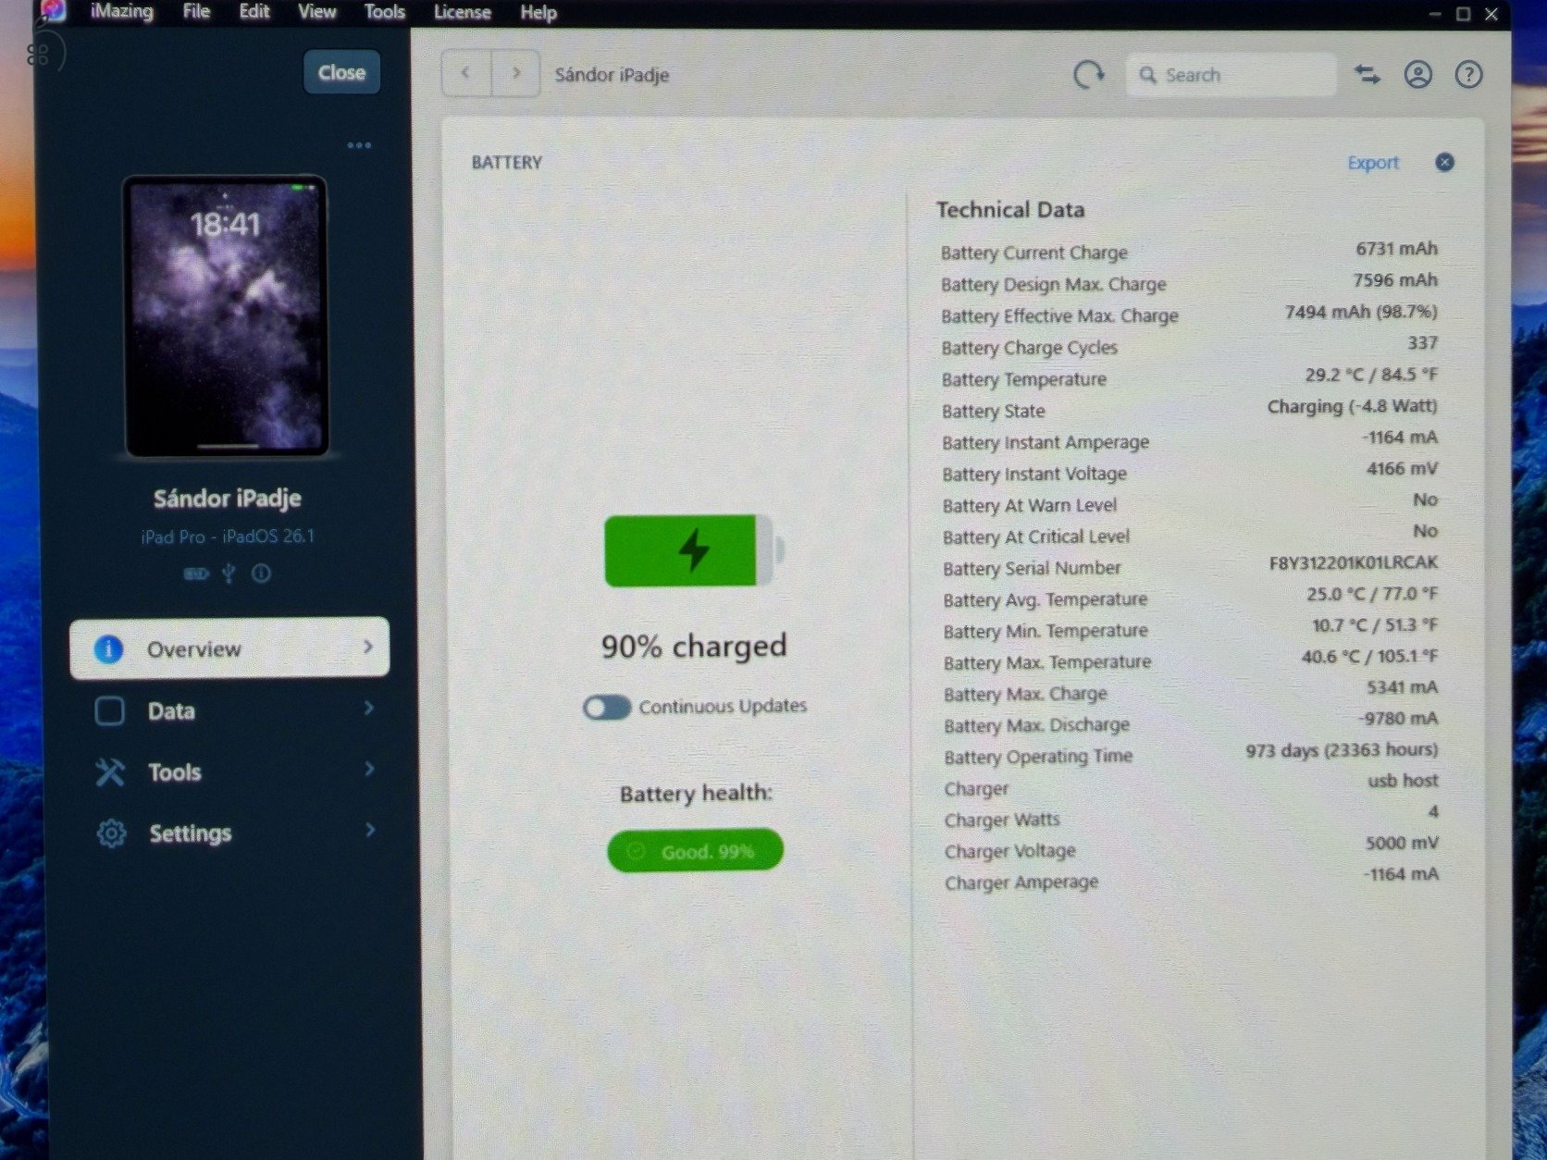Viewport: 1547px width, 1160px height.
Task: Click the USB connection icon under the device name
Action: [x=229, y=574]
